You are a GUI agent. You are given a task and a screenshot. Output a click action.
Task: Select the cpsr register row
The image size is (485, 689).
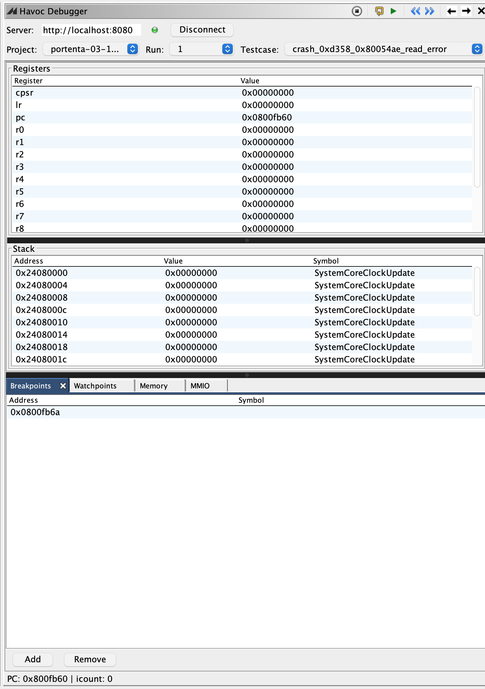[x=242, y=93]
